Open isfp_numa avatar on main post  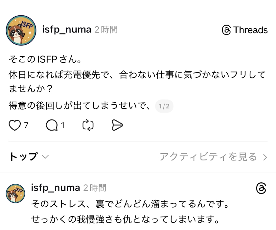(21, 30)
